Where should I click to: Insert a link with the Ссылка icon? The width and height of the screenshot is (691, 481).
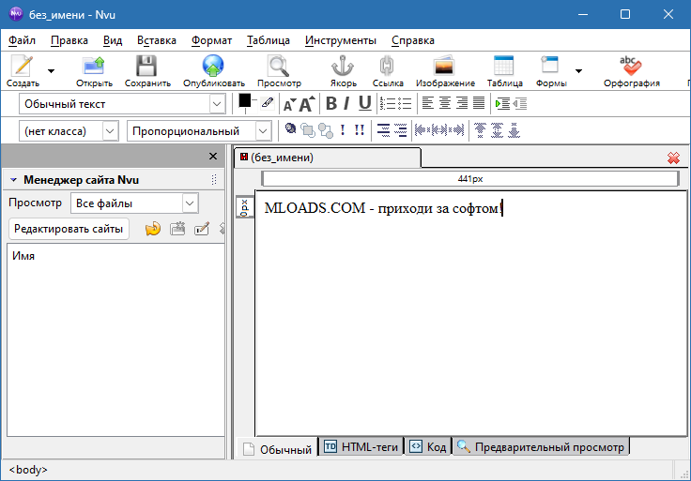point(387,66)
